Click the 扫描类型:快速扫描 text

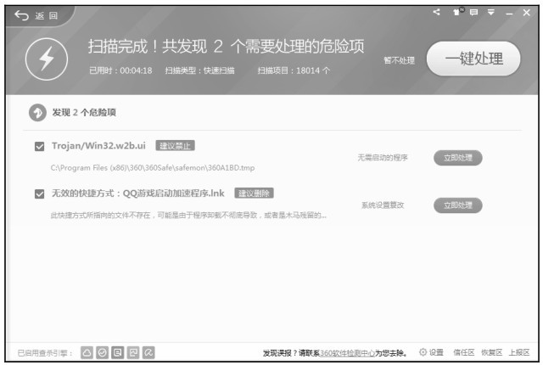pos(200,70)
